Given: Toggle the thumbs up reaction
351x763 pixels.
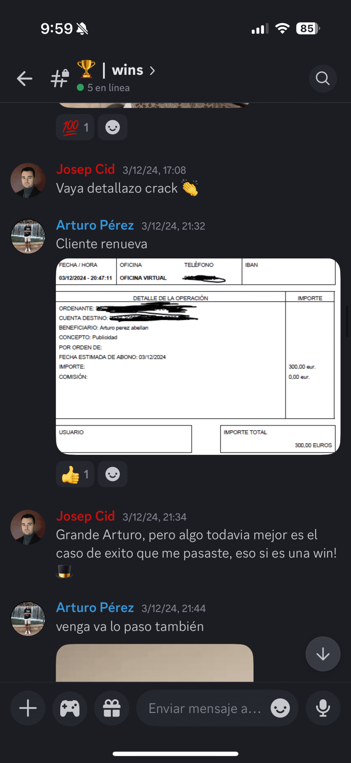Looking at the screenshot, I should (x=75, y=474).
